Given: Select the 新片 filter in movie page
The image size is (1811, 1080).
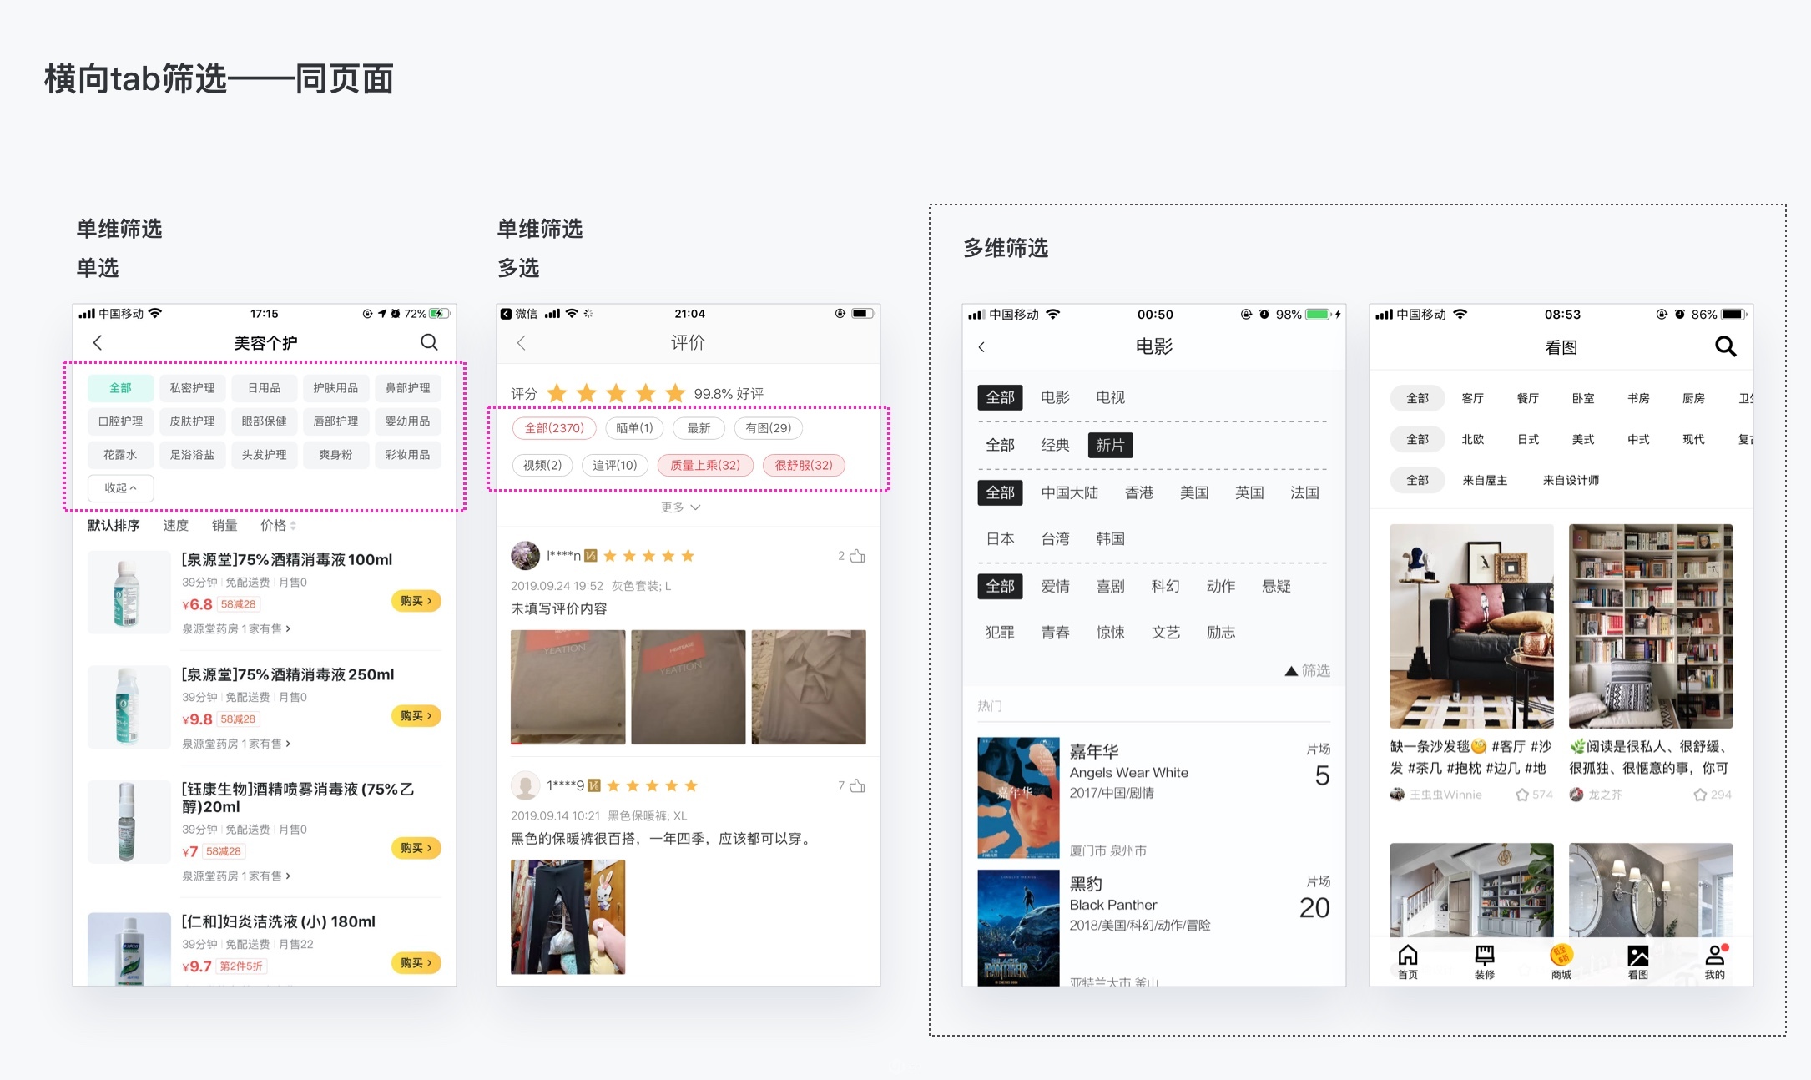Looking at the screenshot, I should [1110, 445].
